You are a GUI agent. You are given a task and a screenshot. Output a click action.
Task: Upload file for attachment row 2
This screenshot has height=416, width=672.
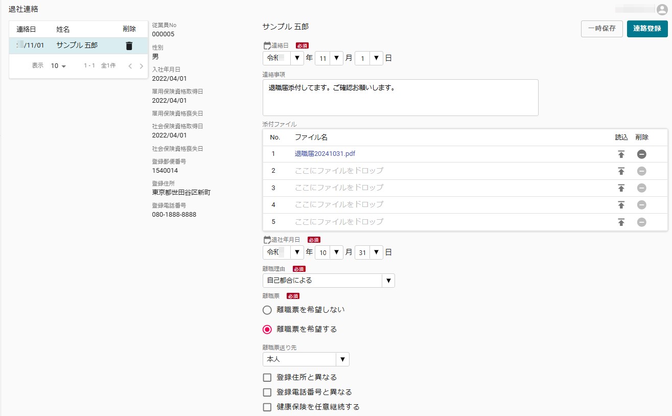tap(621, 171)
